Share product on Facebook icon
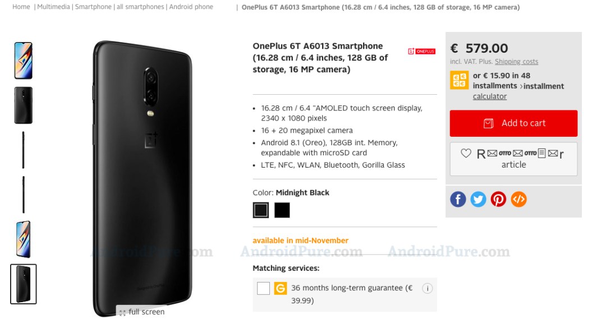Viewport: 592px width, 324px height. 457,199
